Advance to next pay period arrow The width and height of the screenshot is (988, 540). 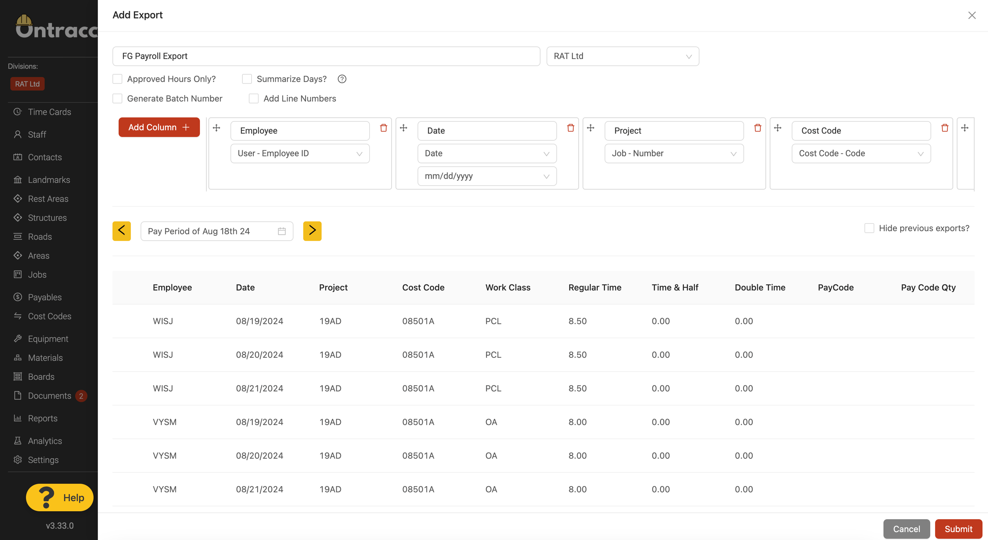(x=312, y=231)
